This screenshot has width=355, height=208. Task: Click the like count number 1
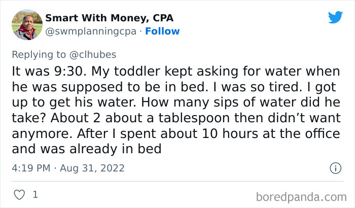35,194
